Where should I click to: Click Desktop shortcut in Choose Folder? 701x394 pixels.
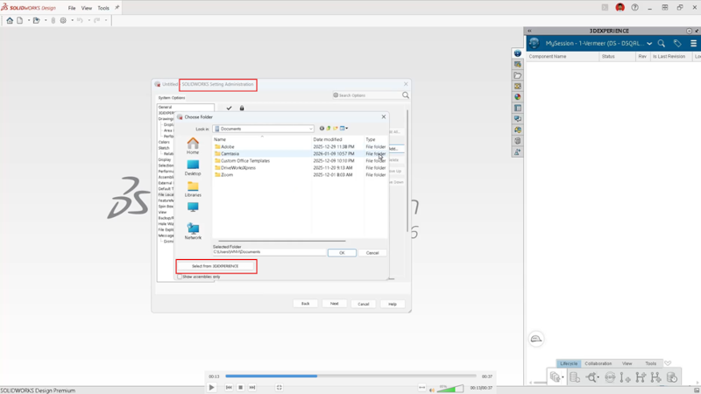point(193,168)
